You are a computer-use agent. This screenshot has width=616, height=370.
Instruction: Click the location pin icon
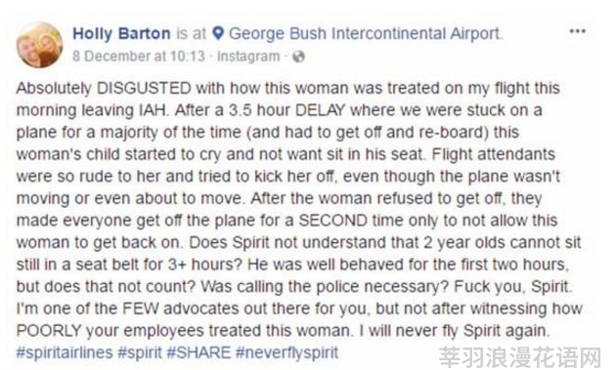point(218,33)
